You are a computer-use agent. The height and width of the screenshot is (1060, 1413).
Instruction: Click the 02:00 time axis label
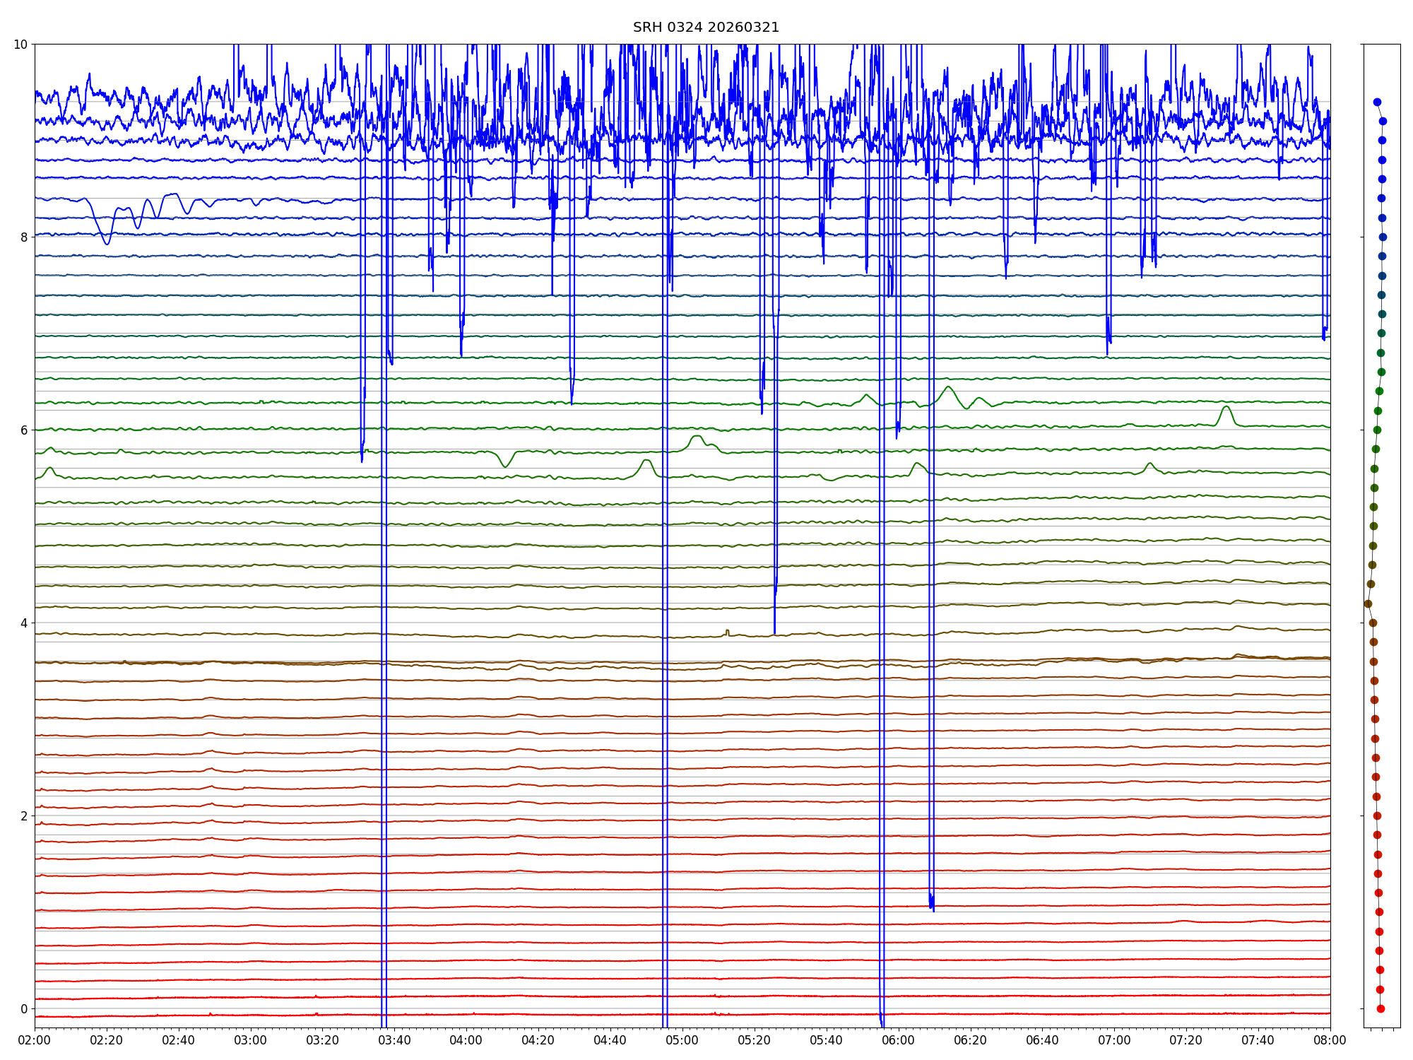[35, 1040]
